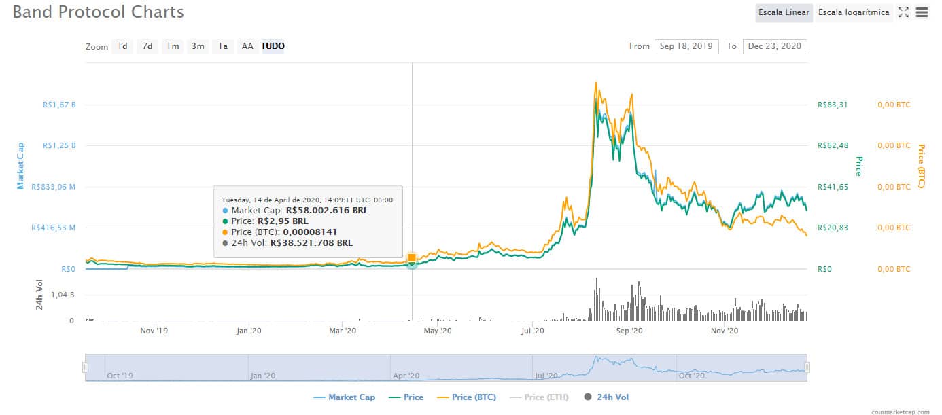Open fullscreen view of the chart
The height and width of the screenshot is (415, 942).
pyautogui.click(x=903, y=12)
